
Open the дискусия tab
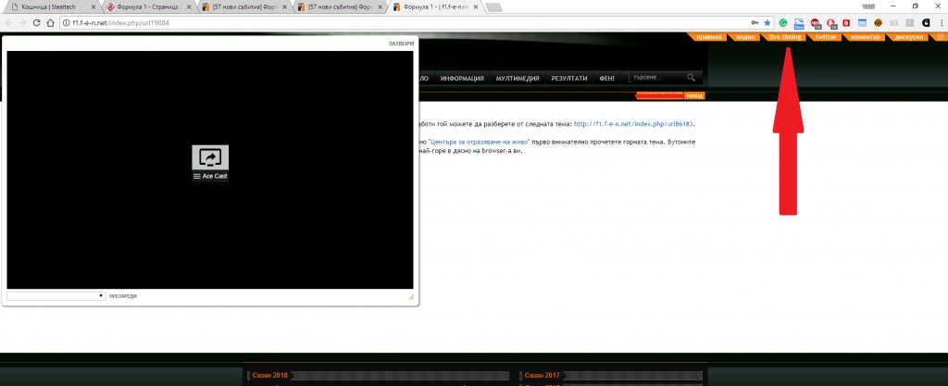click(x=909, y=37)
